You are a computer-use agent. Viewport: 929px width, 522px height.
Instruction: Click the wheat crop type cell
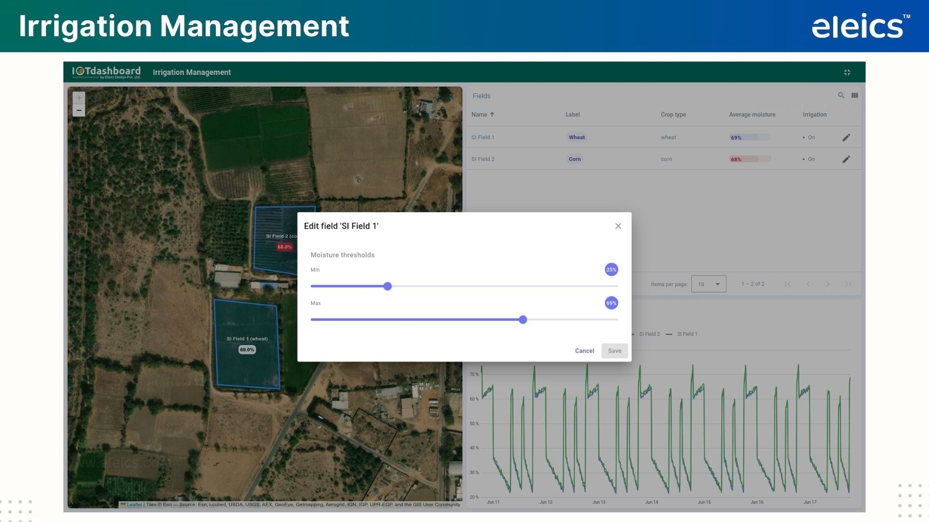tap(669, 138)
